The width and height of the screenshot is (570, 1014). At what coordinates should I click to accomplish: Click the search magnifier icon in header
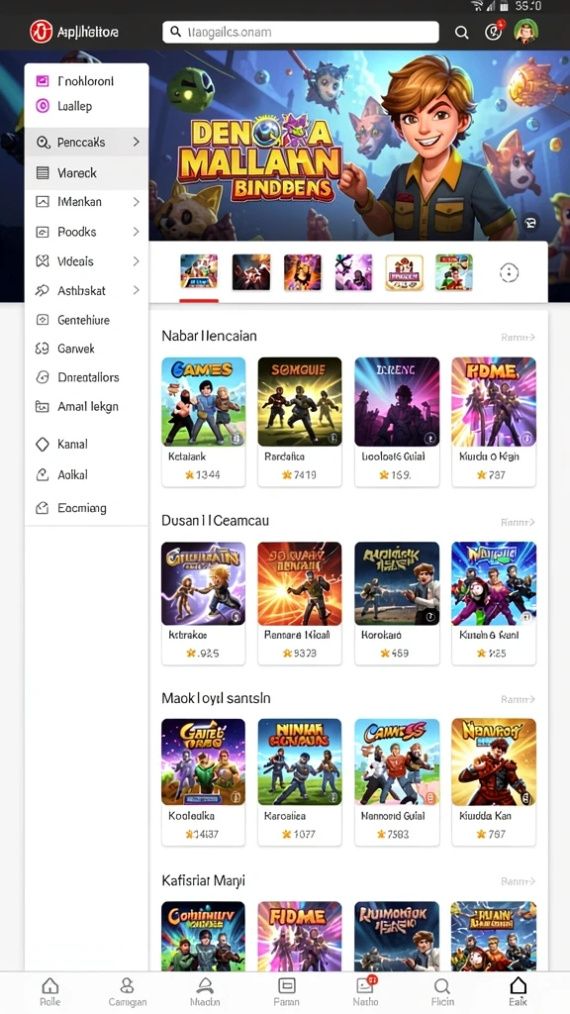coord(461,33)
